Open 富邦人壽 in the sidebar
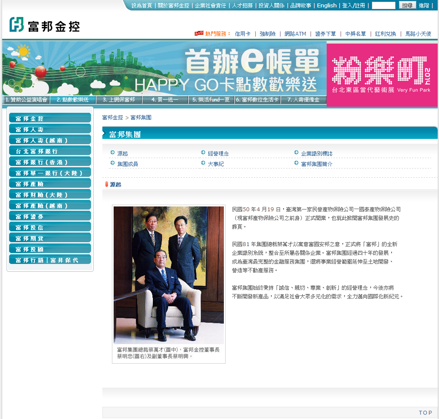 50,129
